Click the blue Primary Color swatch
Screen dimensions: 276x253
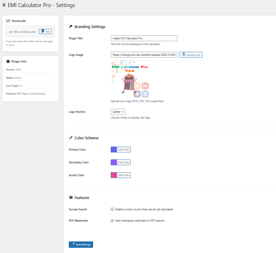tap(114, 150)
